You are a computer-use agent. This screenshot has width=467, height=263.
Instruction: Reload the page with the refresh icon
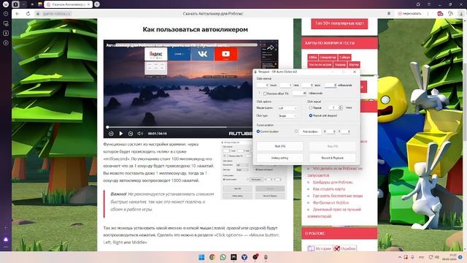[28, 14]
